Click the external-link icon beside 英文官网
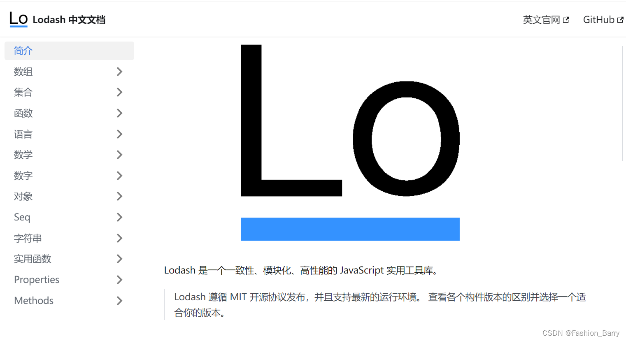626x341 pixels. pos(566,20)
